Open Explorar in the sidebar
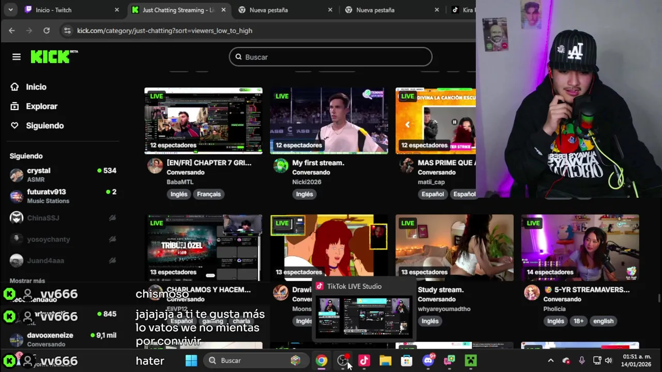The width and height of the screenshot is (662, 372). (x=41, y=106)
